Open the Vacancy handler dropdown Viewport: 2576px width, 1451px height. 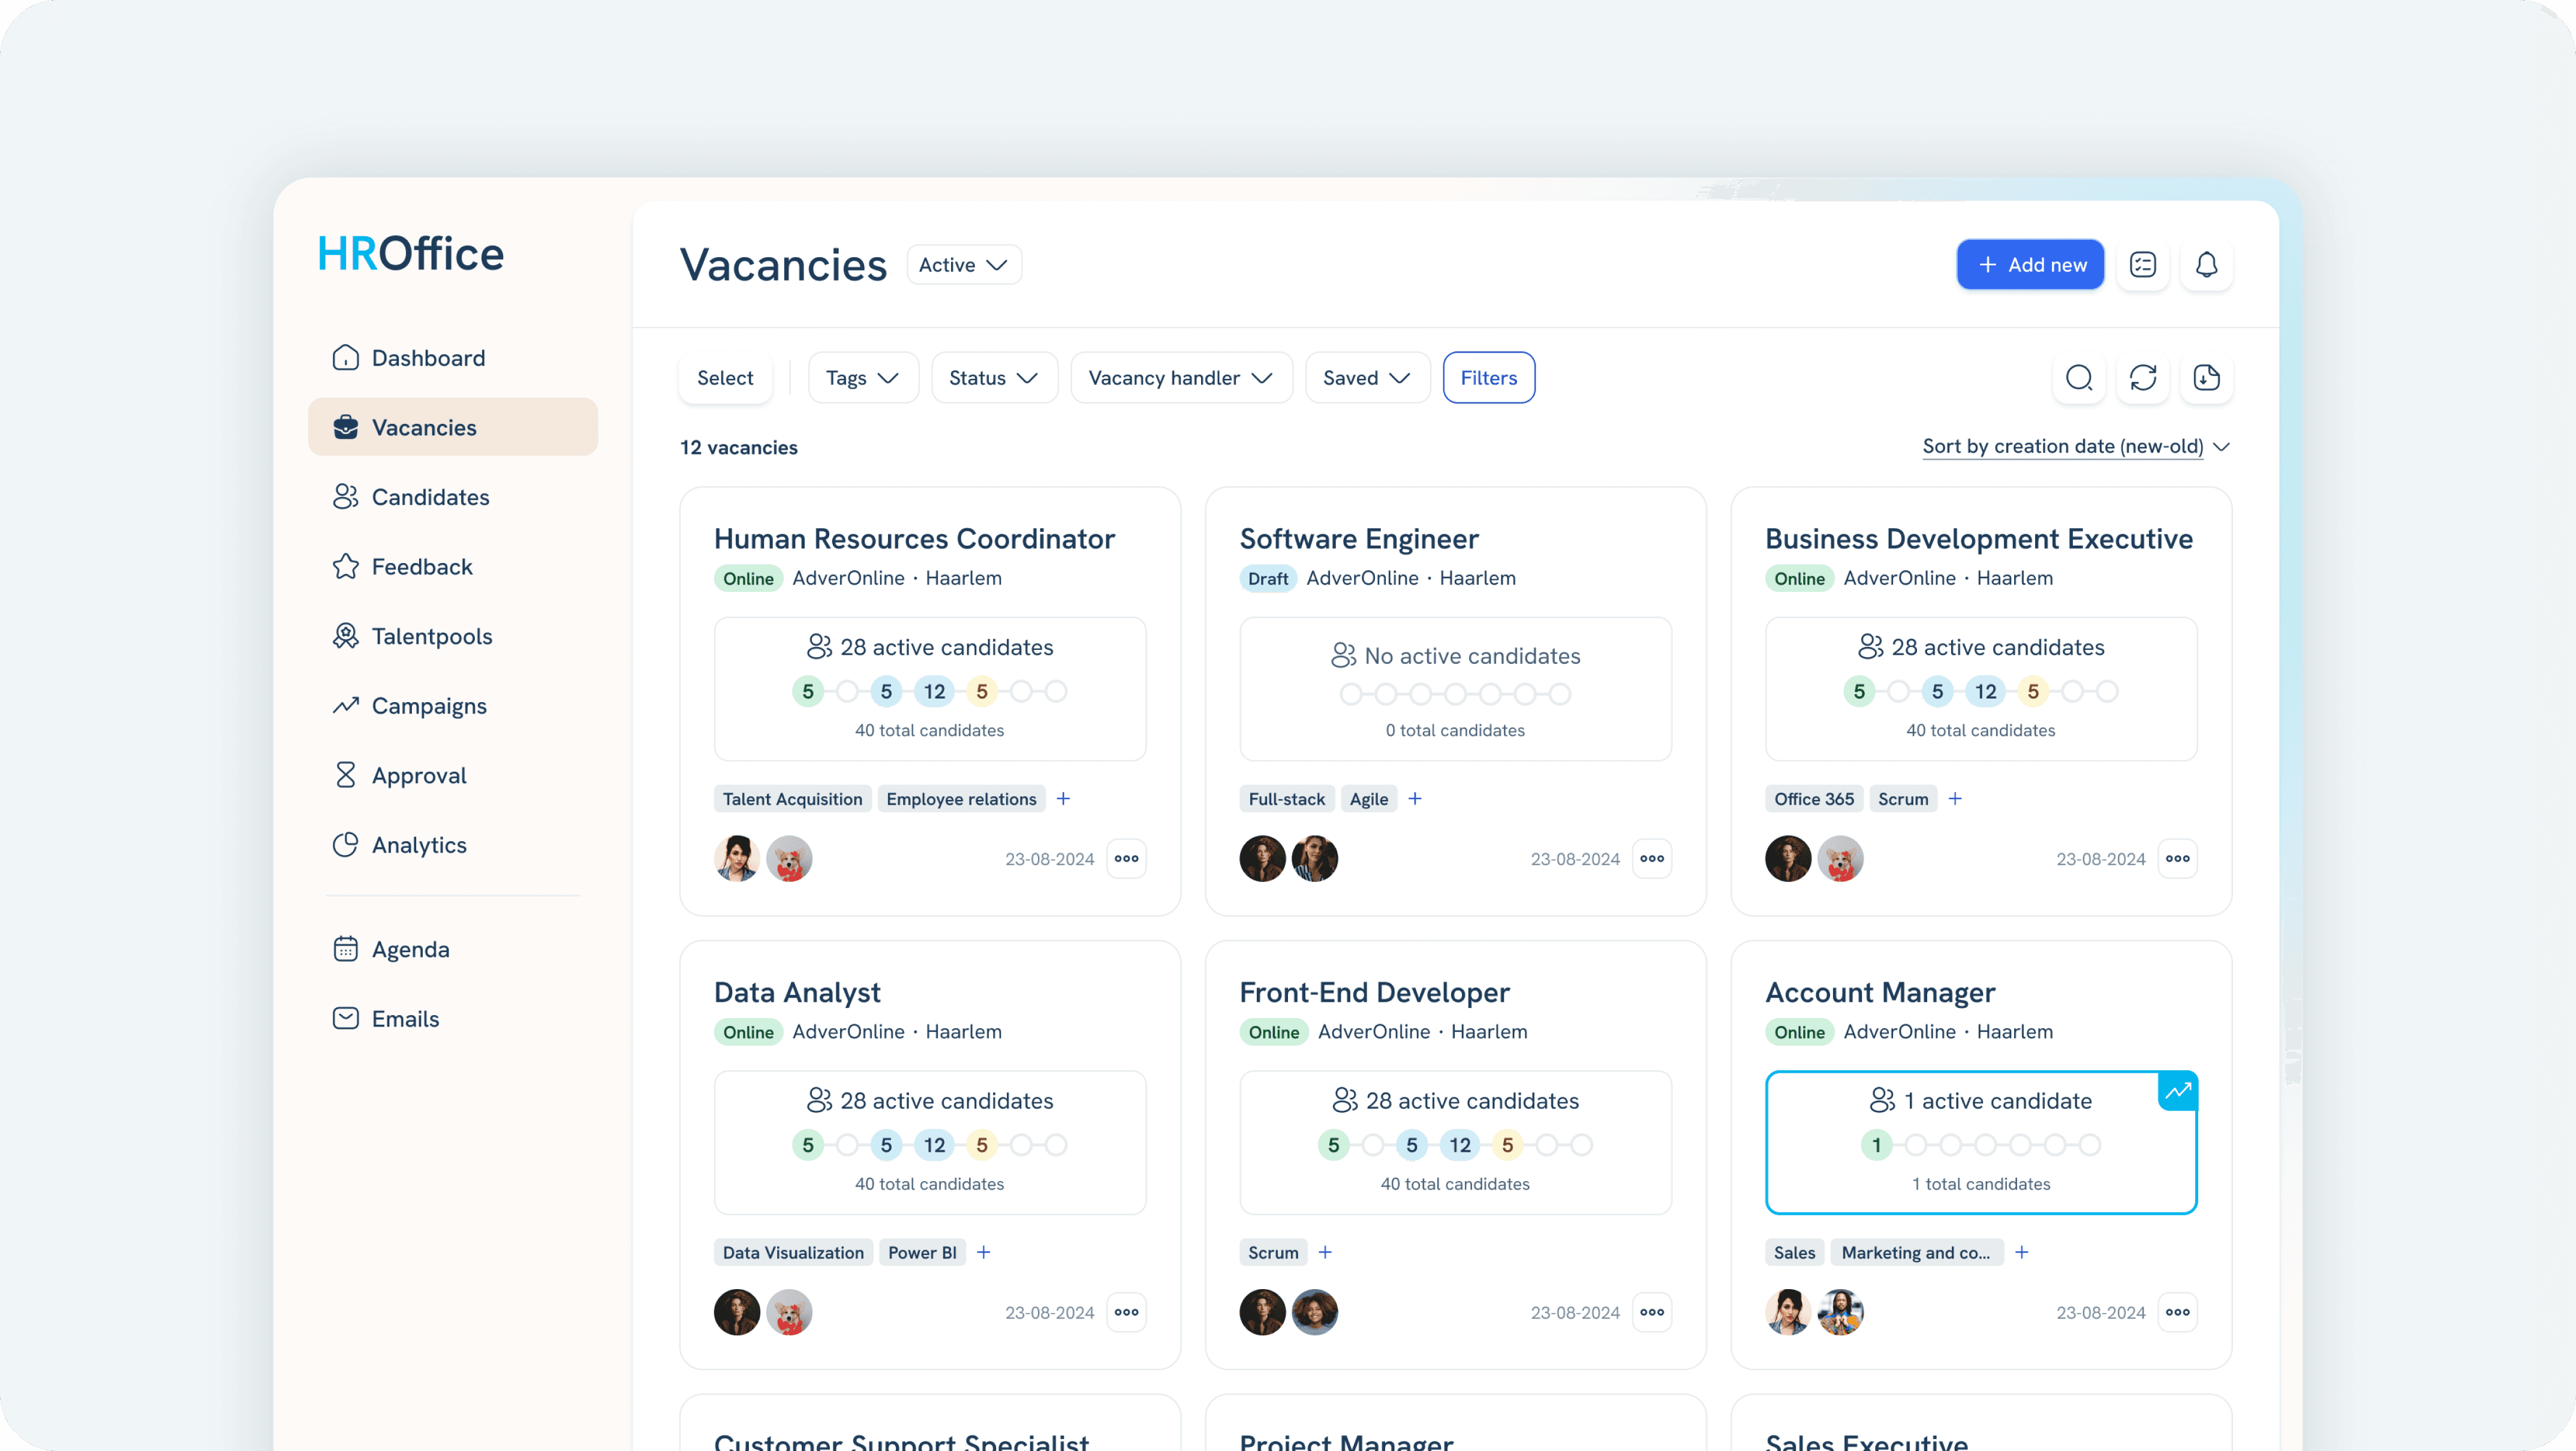pyautogui.click(x=1180, y=378)
